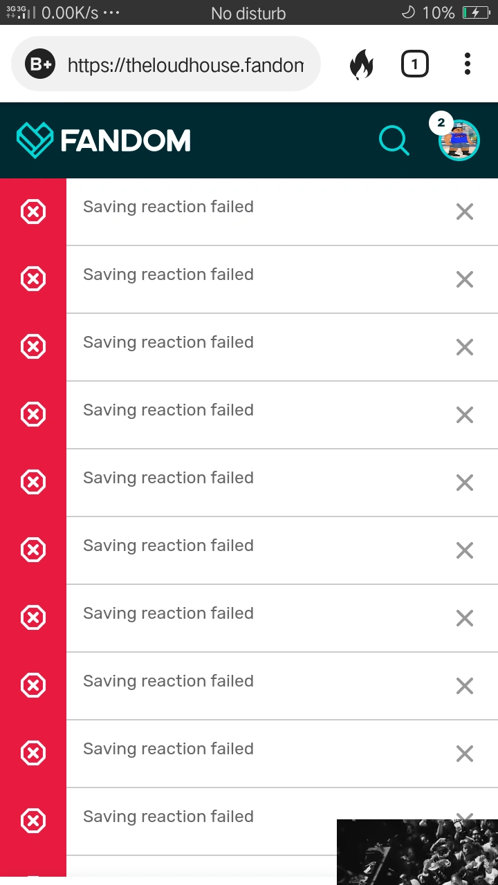Open the user avatar profile menu

click(x=459, y=140)
